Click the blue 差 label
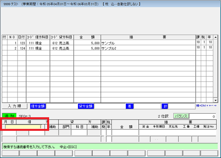Viewport: 221px width, 158px height. point(129,106)
